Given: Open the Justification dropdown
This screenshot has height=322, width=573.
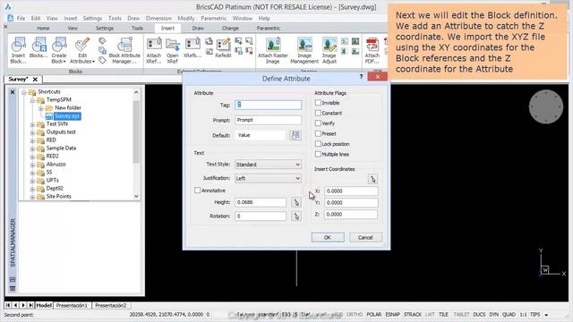Looking at the screenshot, I should pyautogui.click(x=268, y=179).
